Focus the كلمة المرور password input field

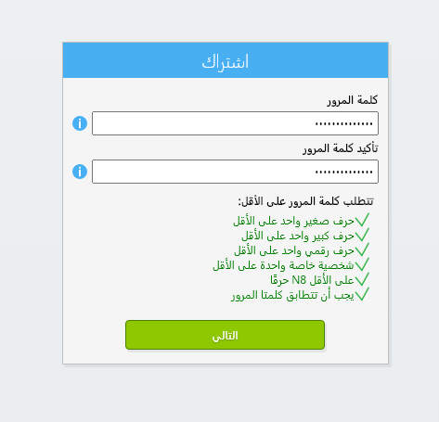235,123
